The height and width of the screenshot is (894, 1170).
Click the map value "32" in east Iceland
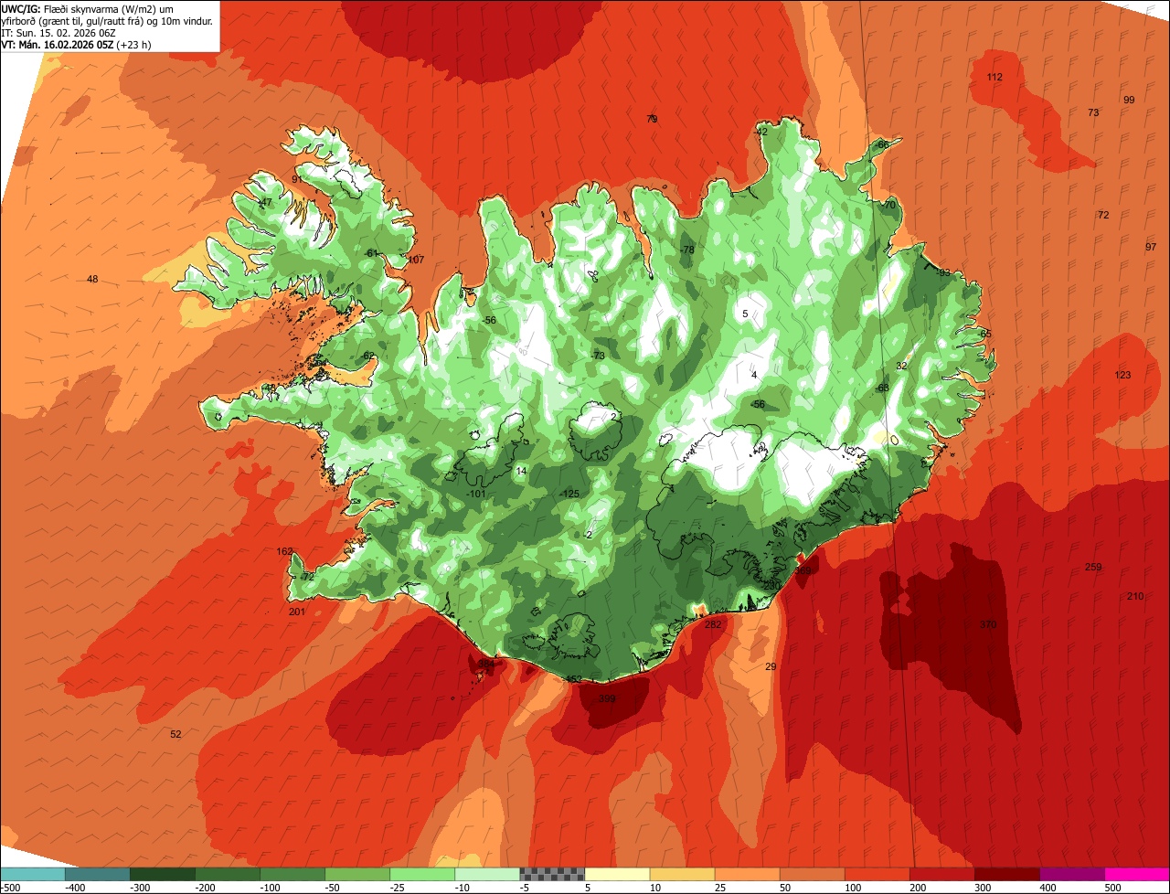pos(901,366)
